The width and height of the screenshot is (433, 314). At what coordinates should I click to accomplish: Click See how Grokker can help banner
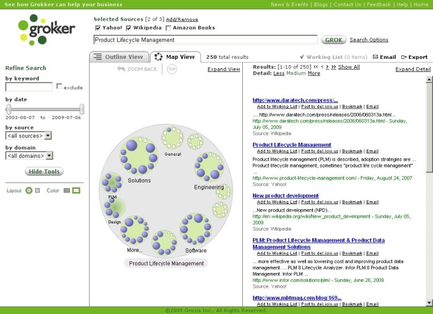click(x=63, y=4)
